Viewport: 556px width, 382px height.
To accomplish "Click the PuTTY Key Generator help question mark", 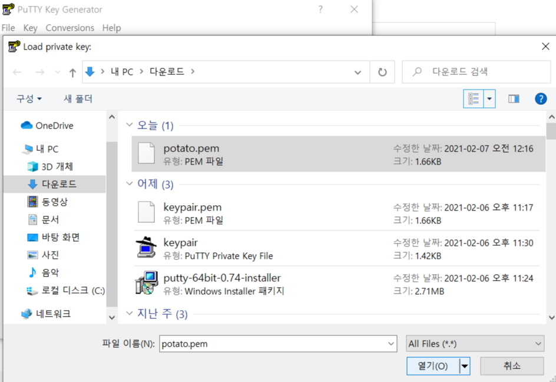I will (x=320, y=9).
